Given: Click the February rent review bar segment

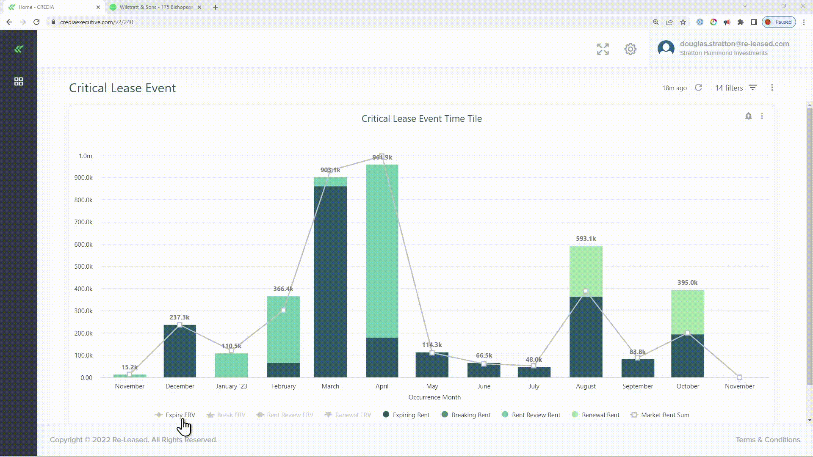Looking at the screenshot, I should [x=283, y=330].
